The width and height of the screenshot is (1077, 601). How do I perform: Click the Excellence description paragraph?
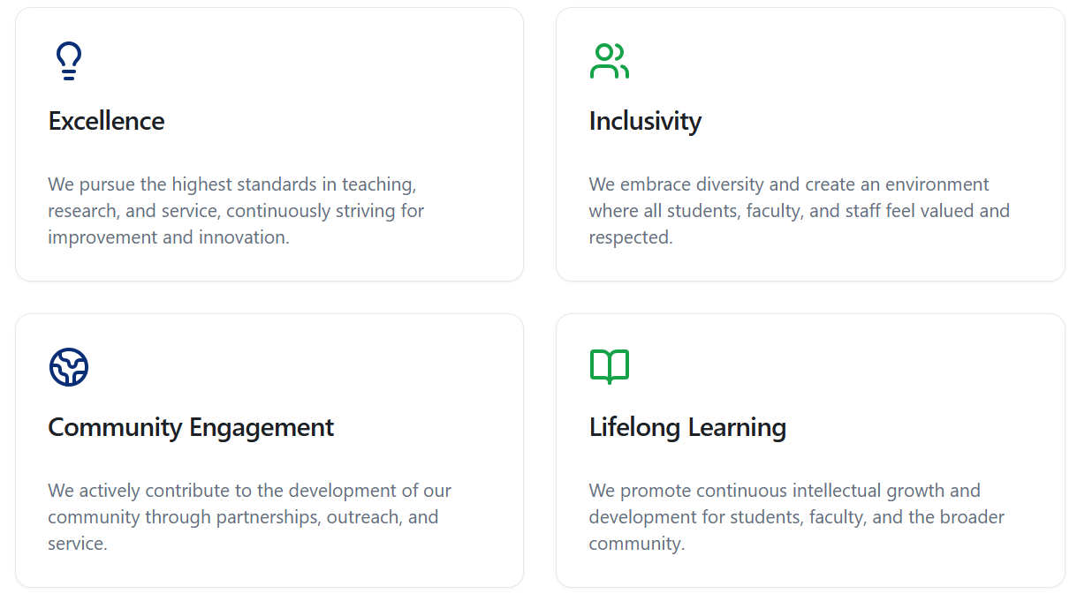coord(236,211)
